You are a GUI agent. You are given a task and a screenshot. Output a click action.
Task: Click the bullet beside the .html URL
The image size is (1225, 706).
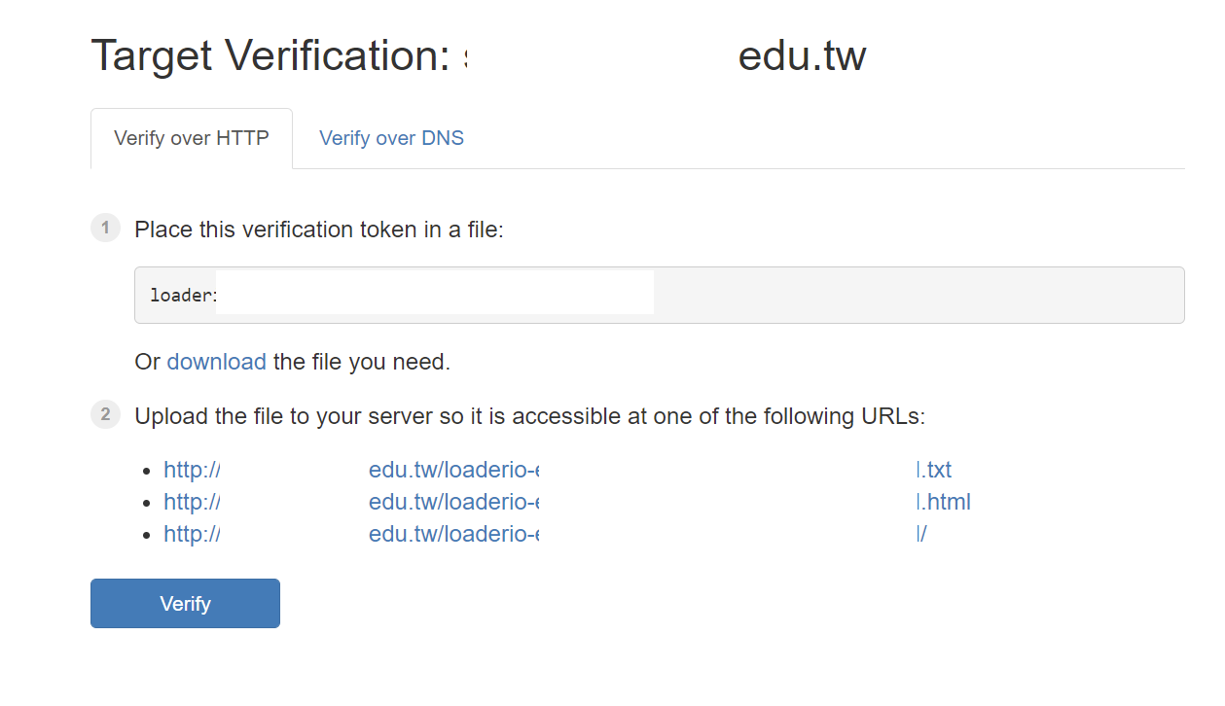tap(146, 503)
